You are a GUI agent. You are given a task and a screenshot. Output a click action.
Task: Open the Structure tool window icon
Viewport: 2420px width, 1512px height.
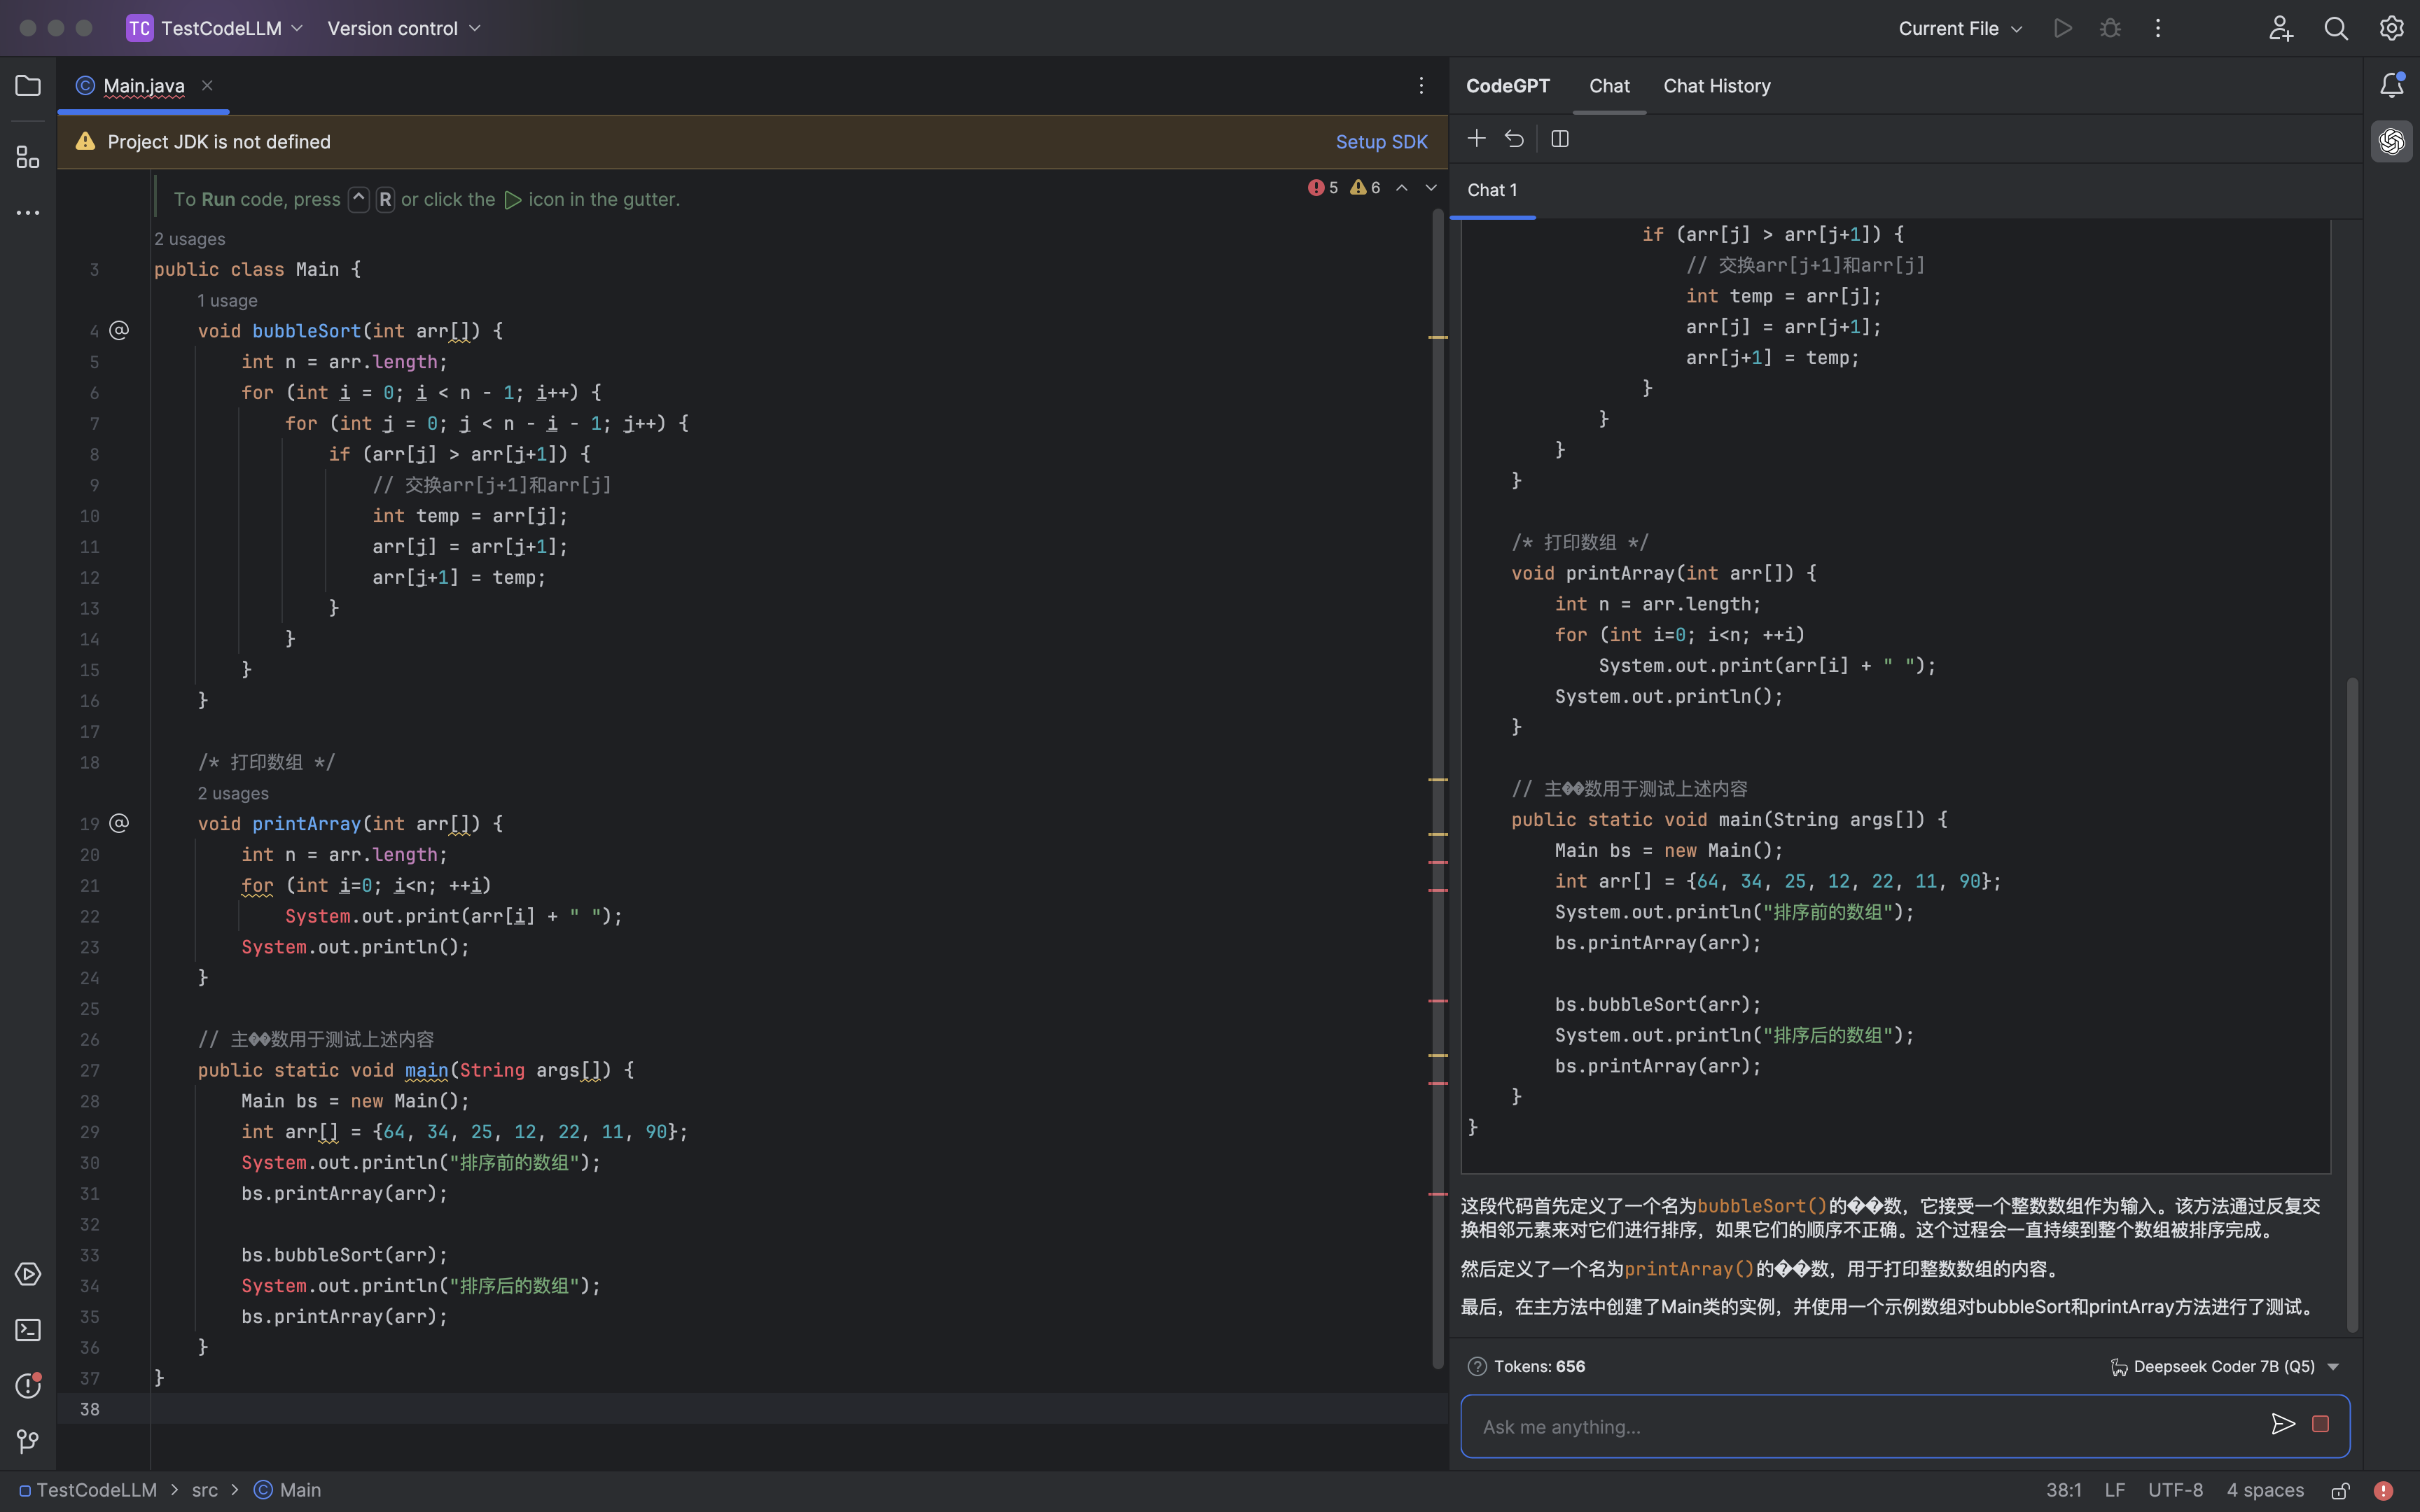pyautogui.click(x=28, y=157)
